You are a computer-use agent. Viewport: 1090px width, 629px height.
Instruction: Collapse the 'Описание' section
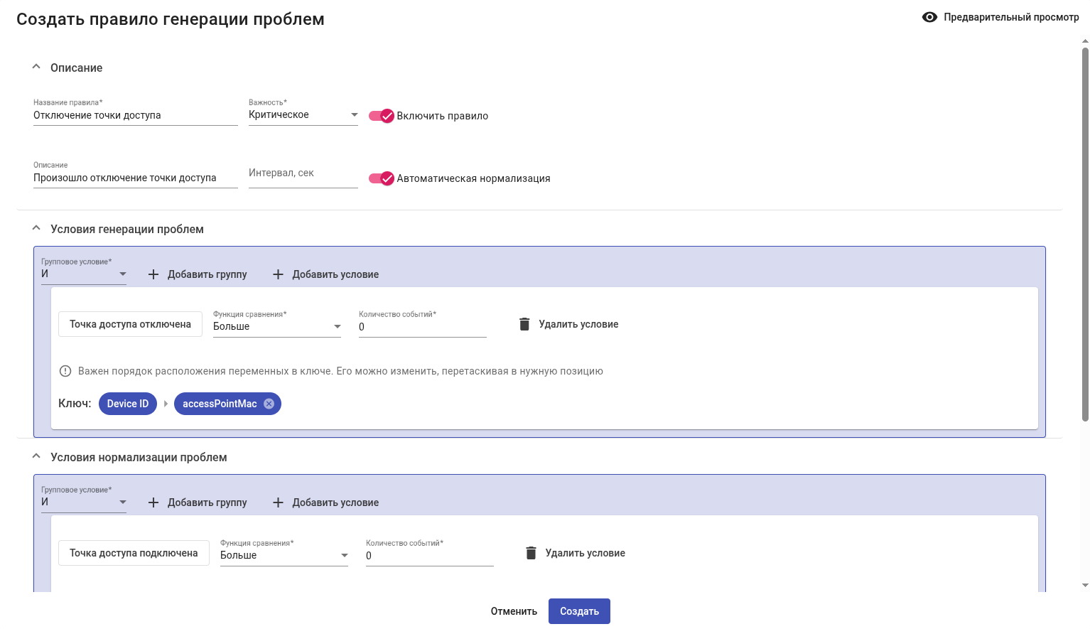pos(36,68)
